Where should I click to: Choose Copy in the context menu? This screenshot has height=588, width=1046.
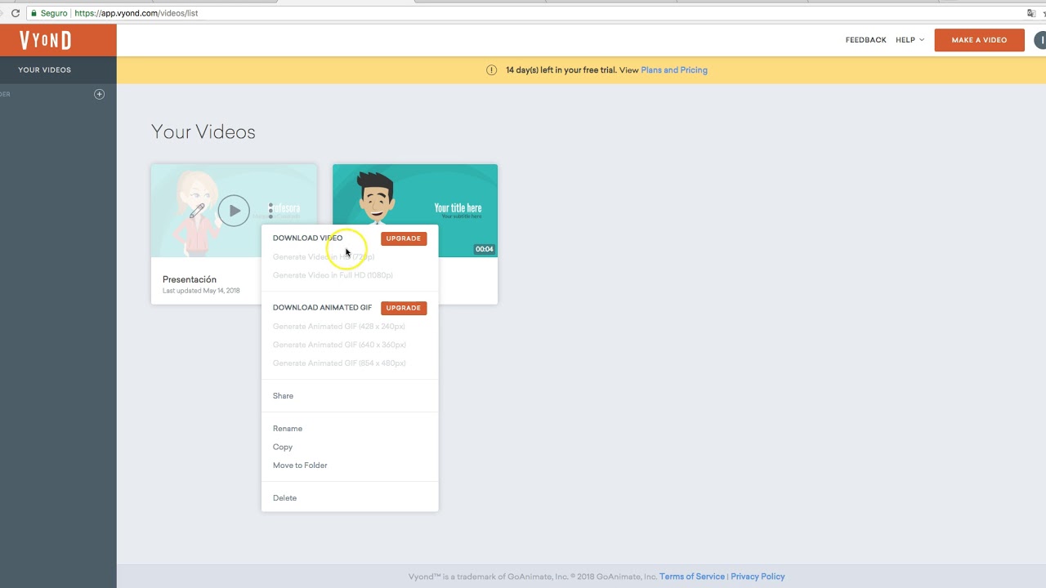click(283, 448)
